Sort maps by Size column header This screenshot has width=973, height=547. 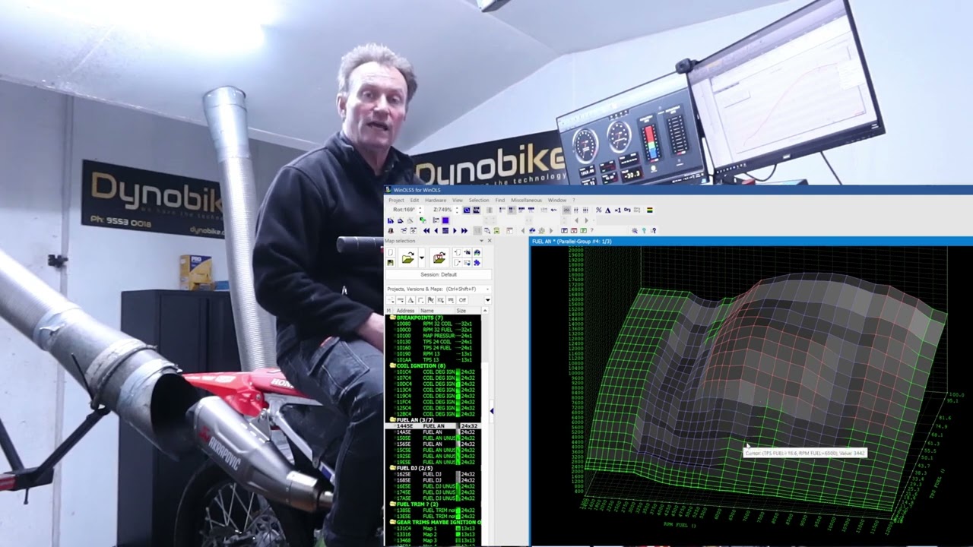(x=466, y=310)
